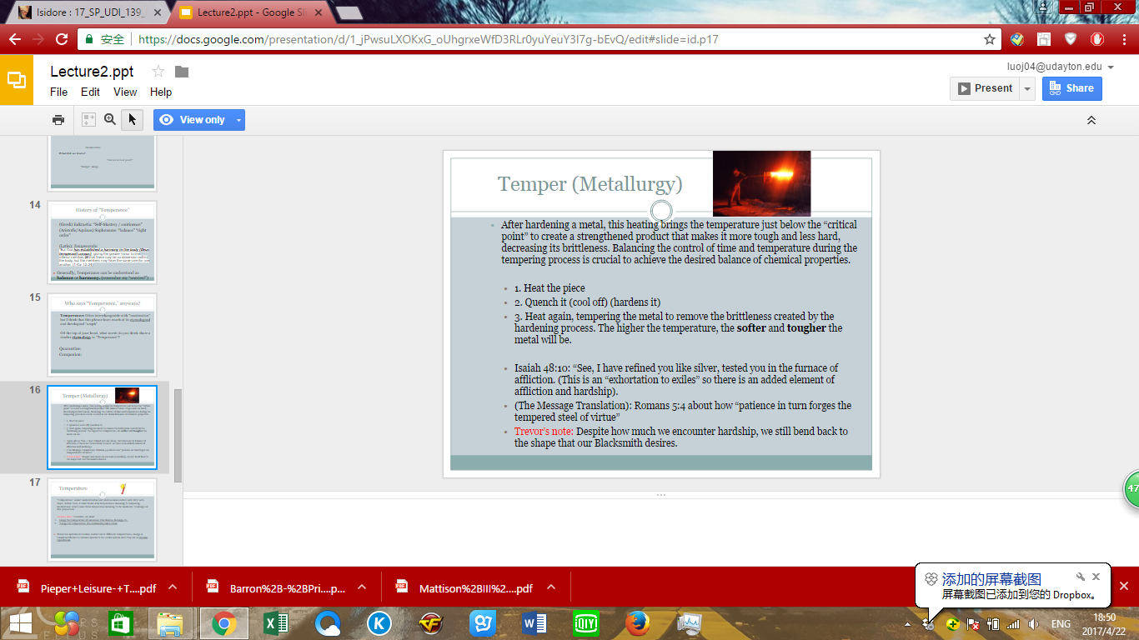The width and height of the screenshot is (1139, 640).
Task: Click the slide panel vertical scrollbar
Action: click(177, 435)
